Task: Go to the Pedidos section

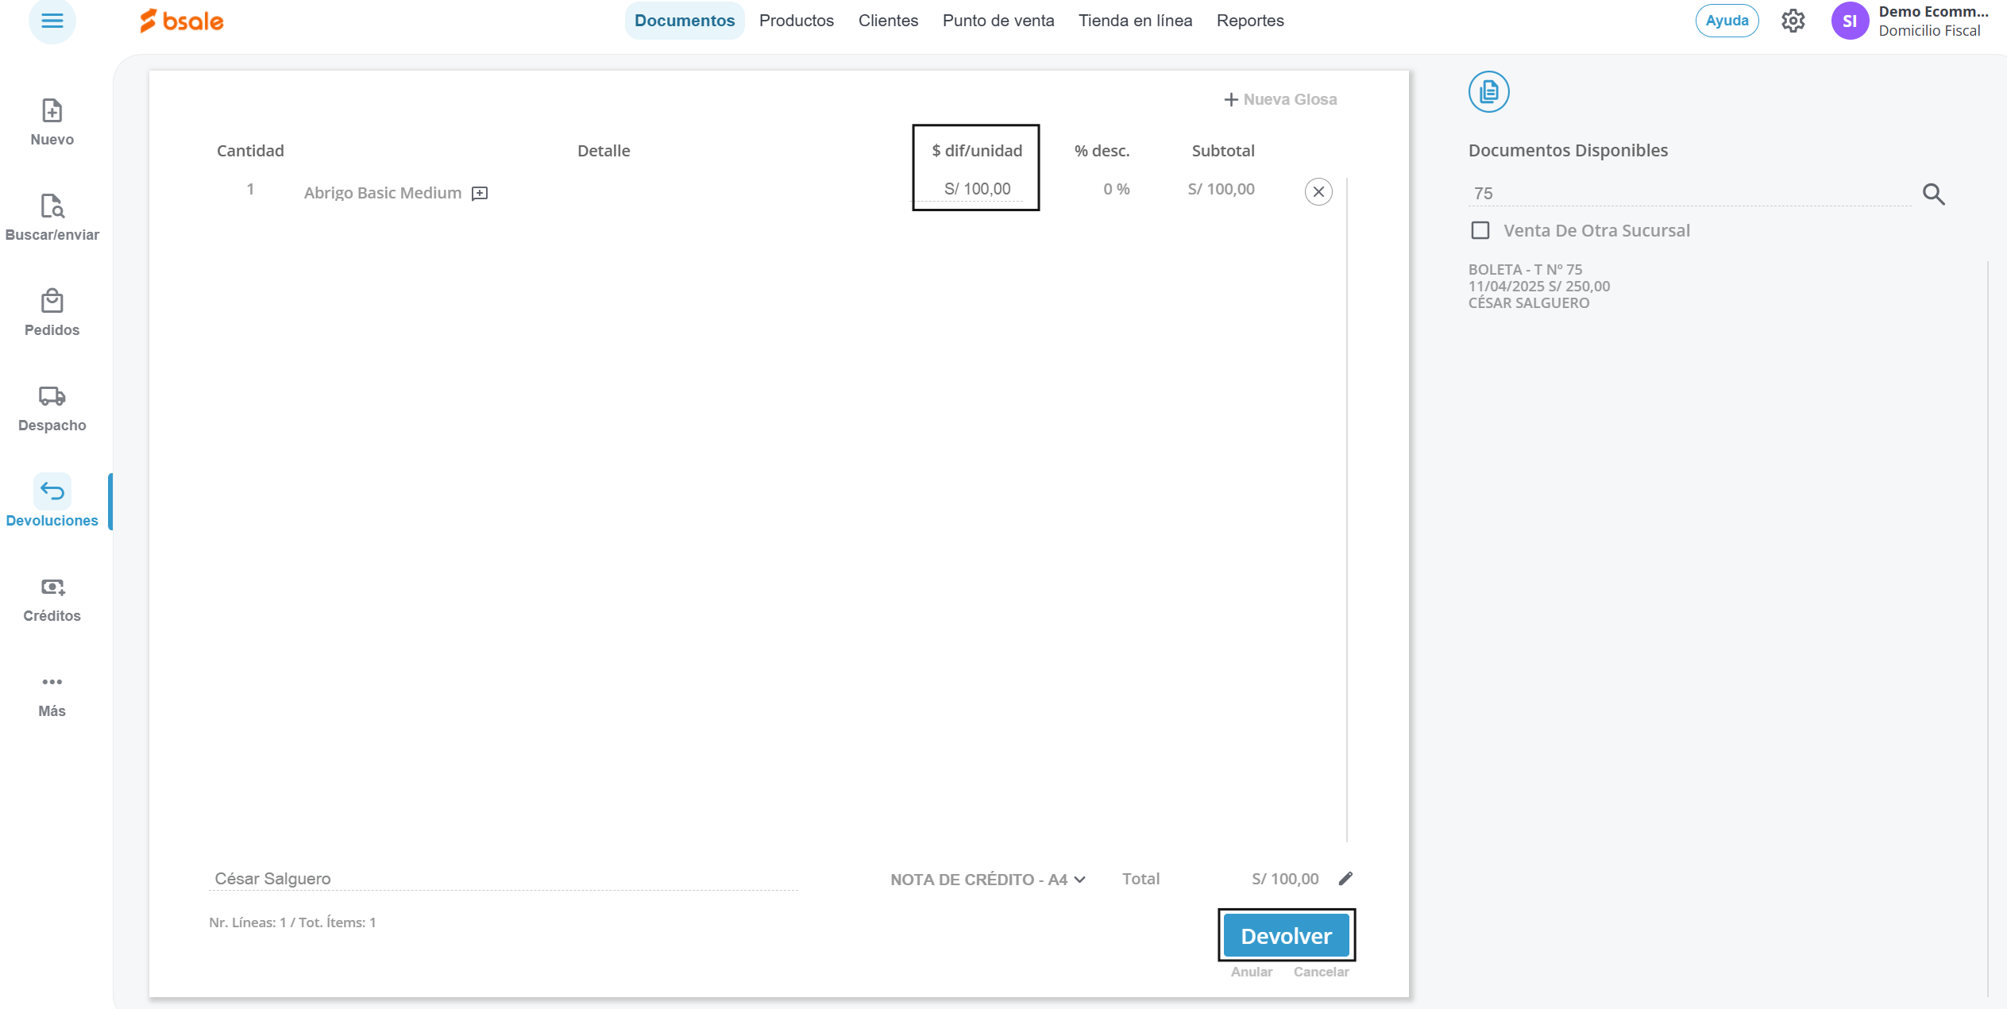Action: pos(52,302)
